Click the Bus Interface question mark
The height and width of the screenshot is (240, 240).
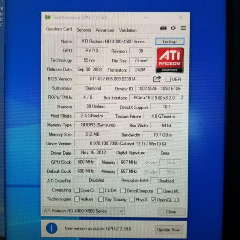[x=182, y=98]
